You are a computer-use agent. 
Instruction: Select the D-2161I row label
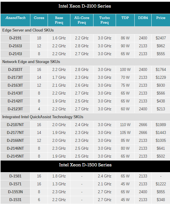tap(15, 46)
